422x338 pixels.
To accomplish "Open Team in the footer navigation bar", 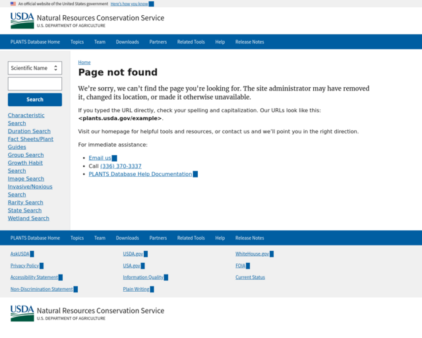I will point(100,238).
